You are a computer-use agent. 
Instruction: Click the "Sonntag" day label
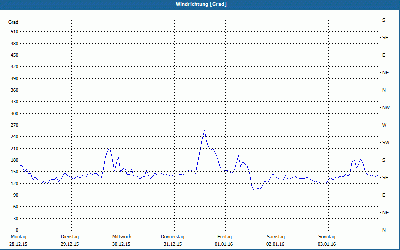point(327,237)
